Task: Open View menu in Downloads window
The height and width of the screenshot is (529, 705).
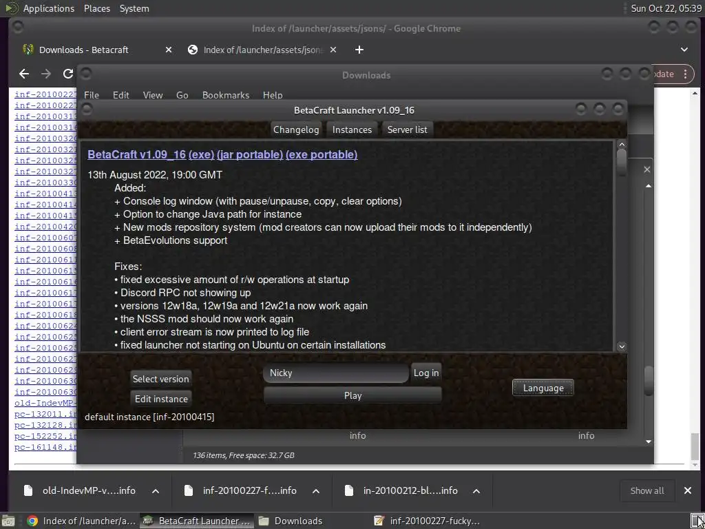Action: tap(152, 95)
